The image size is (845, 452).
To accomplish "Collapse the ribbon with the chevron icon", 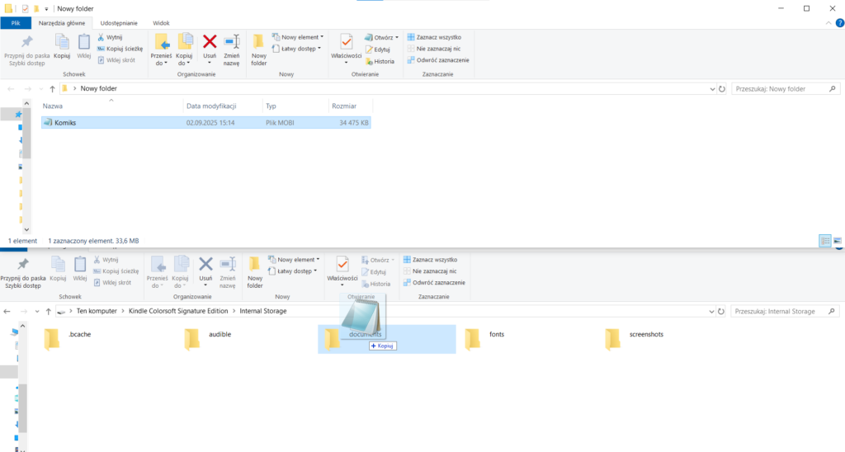I will coord(828,23).
